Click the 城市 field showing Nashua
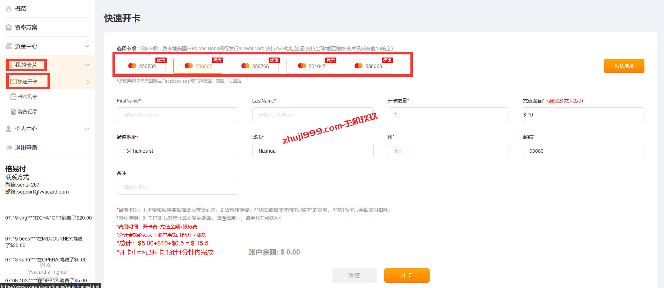This screenshot has width=664, height=288. [x=313, y=151]
